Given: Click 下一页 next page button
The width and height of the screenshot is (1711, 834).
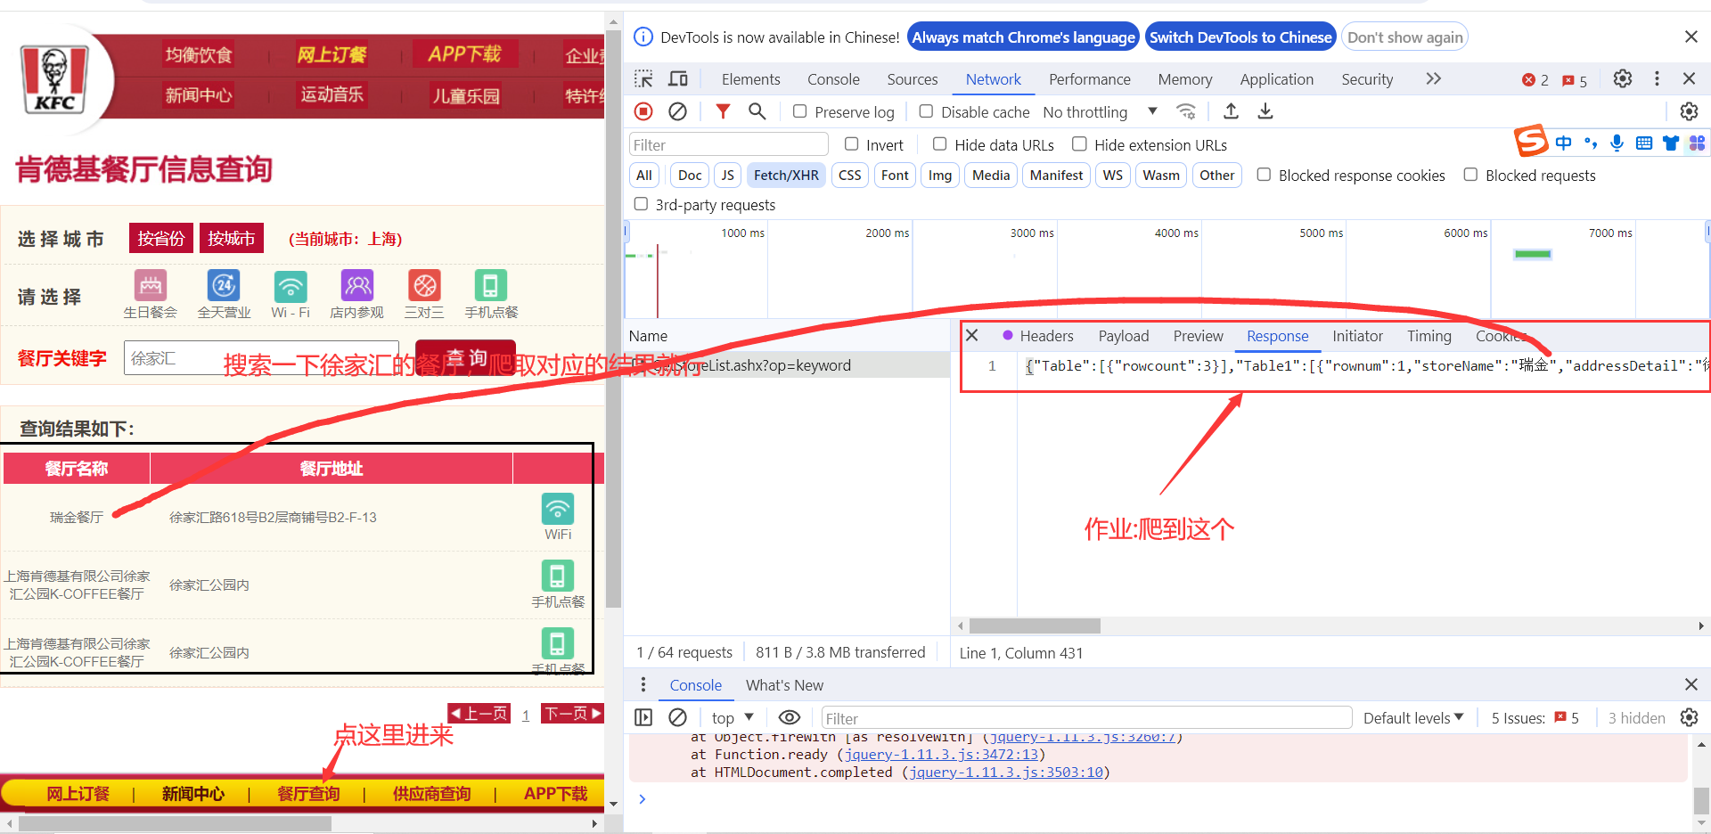Looking at the screenshot, I should point(573,713).
